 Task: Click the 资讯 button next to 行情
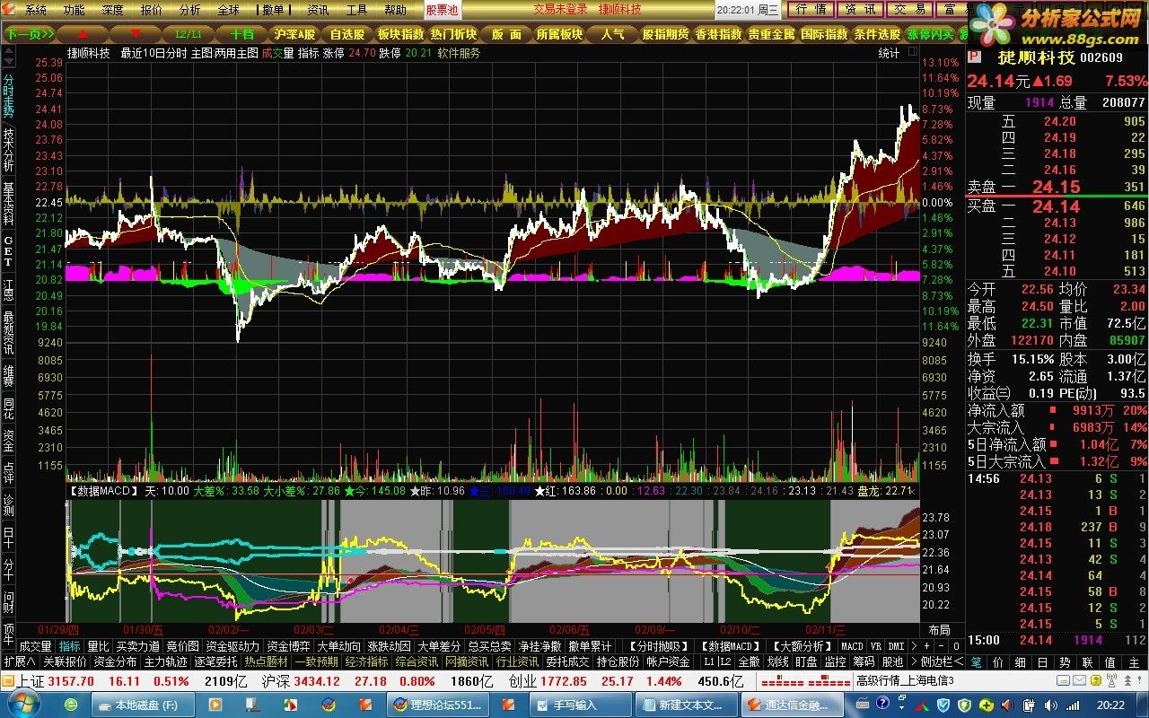[x=861, y=9]
